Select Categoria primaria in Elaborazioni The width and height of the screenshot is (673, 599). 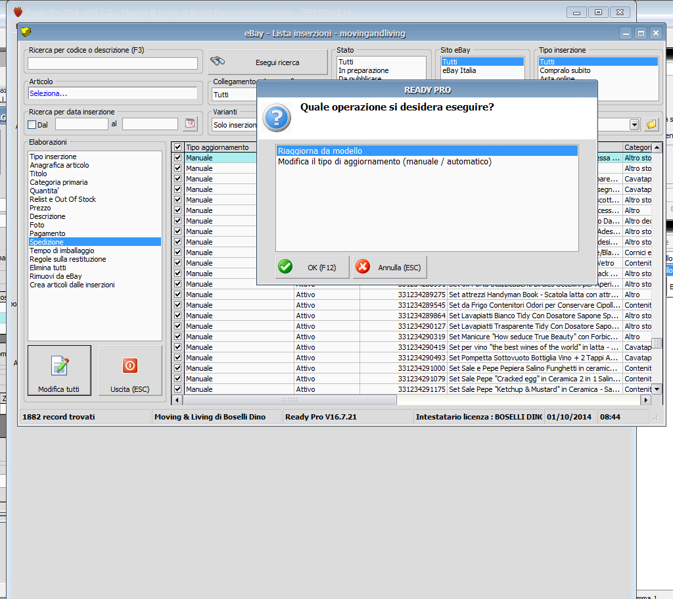95,182
